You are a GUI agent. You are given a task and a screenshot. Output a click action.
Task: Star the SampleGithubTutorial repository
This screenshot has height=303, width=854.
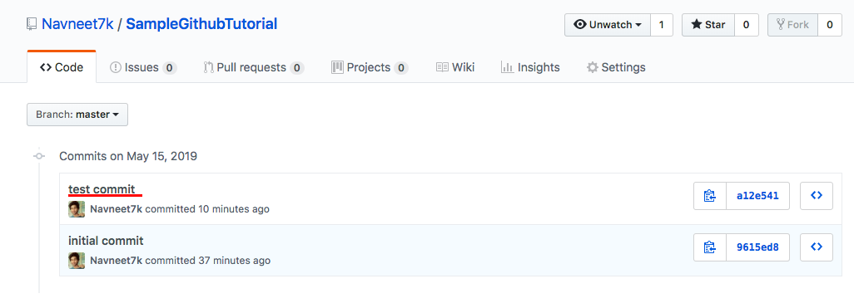(x=708, y=25)
